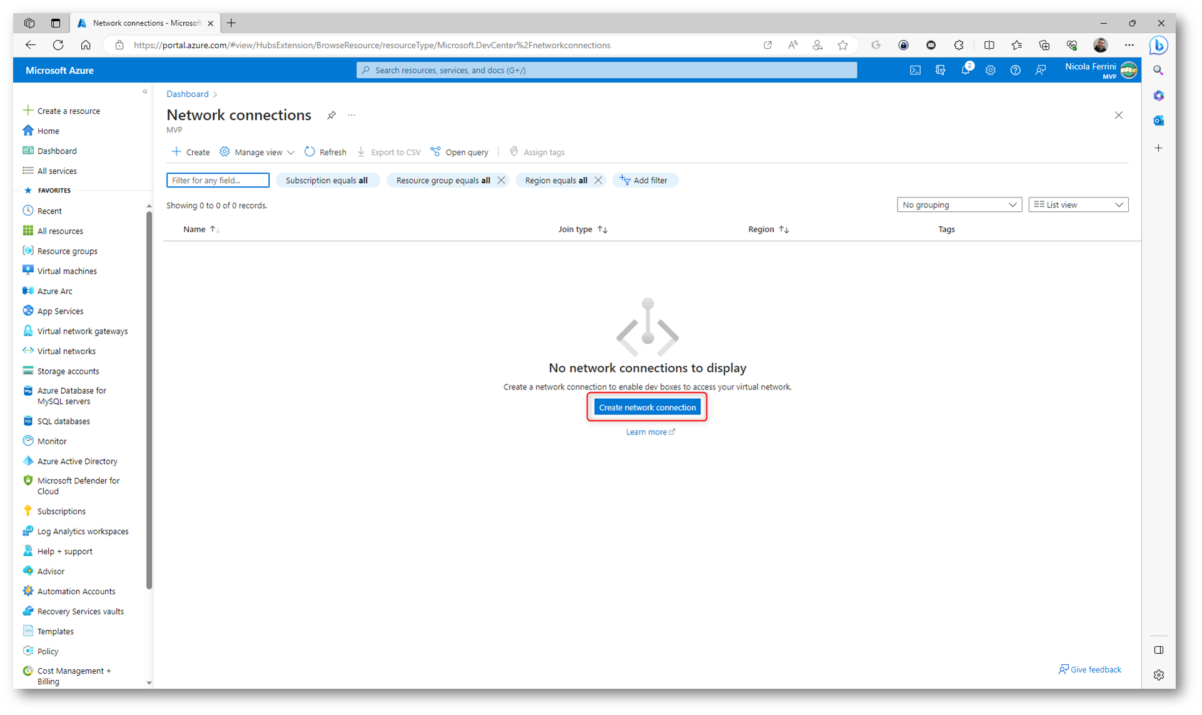Remove the Resource group equals all filter
Viewport: 1202px width, 715px height.
pyautogui.click(x=501, y=180)
